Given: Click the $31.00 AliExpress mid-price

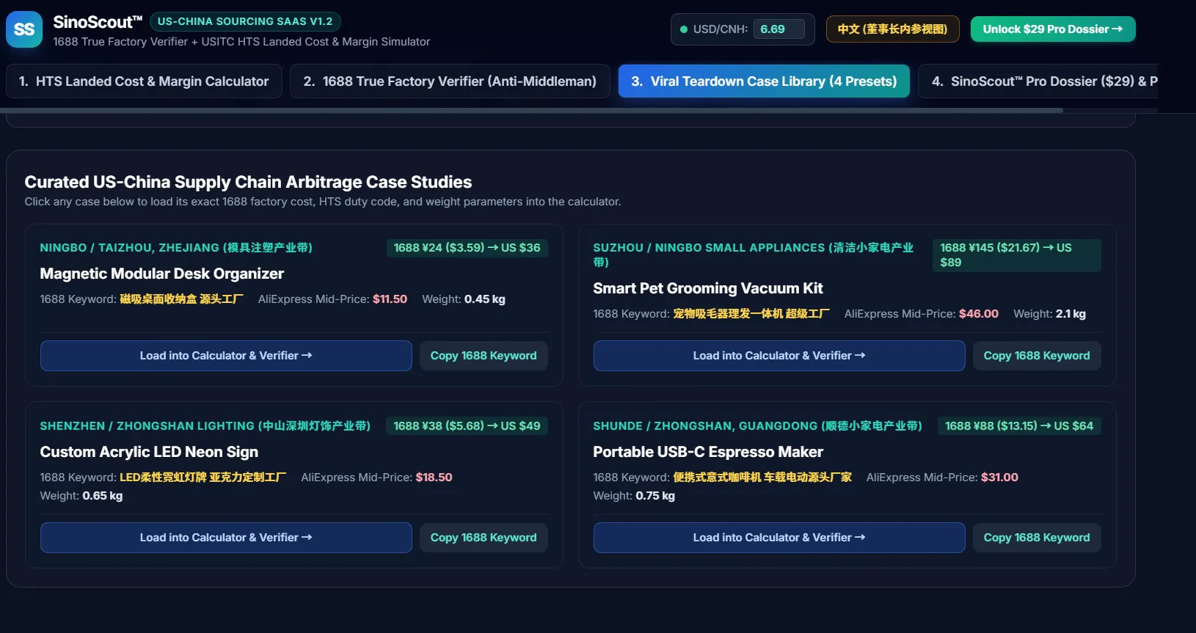Looking at the screenshot, I should coord(999,478).
